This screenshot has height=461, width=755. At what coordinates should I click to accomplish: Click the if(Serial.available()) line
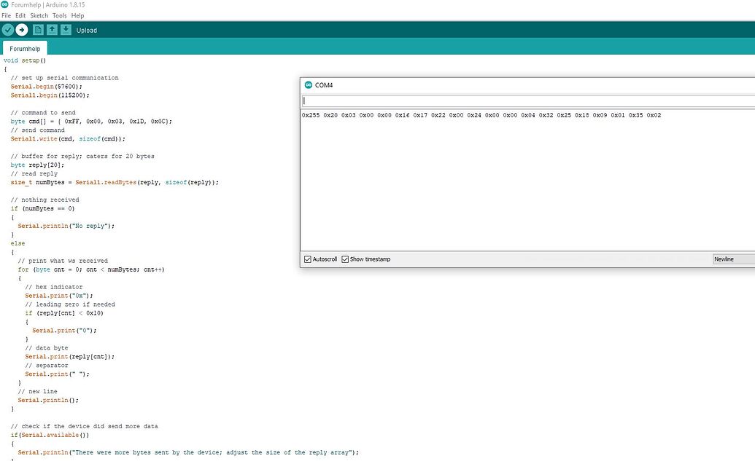[50, 435]
